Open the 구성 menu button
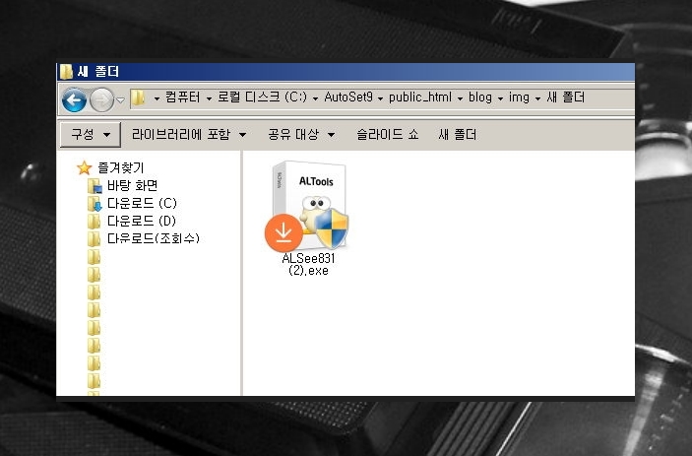This screenshot has width=692, height=456. click(91, 135)
